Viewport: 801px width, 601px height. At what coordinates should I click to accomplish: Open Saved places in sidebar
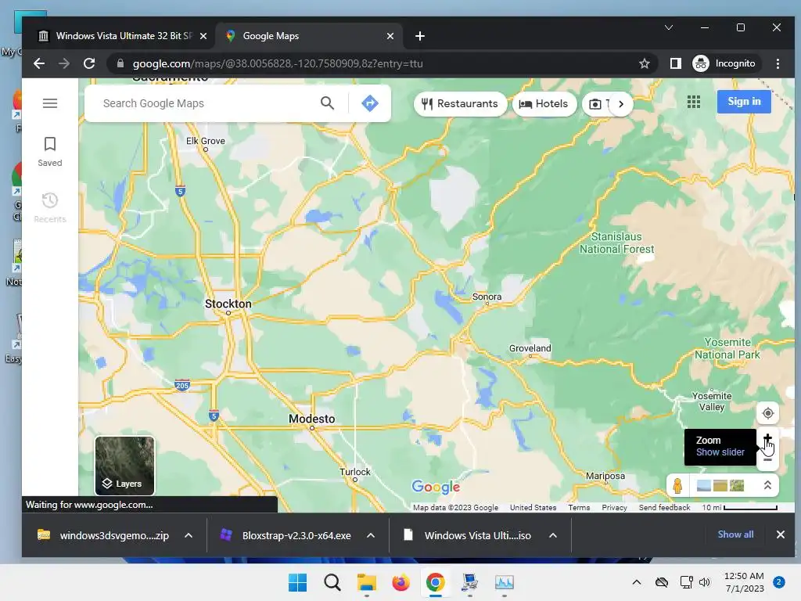tap(49, 152)
